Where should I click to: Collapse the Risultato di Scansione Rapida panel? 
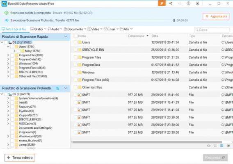[x=66, y=36]
